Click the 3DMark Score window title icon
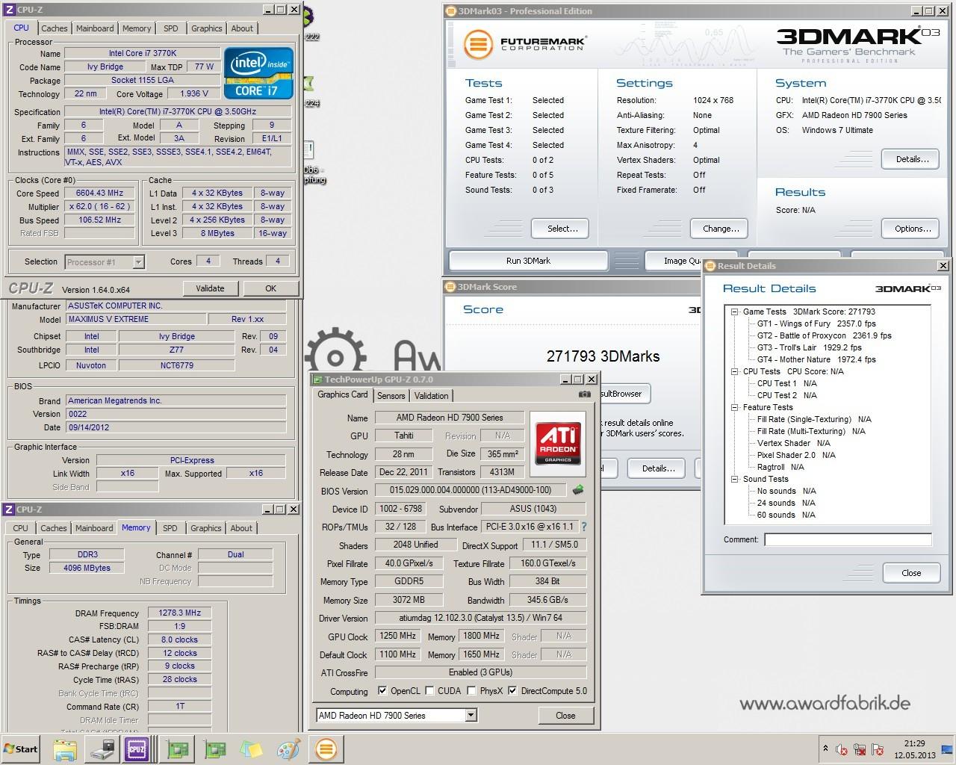Viewport: 956px width, 765px height. pyautogui.click(x=450, y=286)
